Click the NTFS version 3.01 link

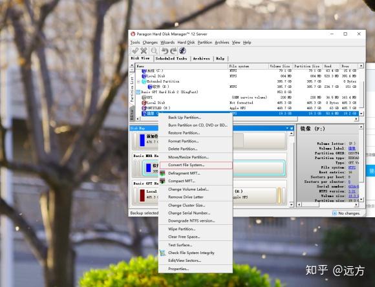352,191
